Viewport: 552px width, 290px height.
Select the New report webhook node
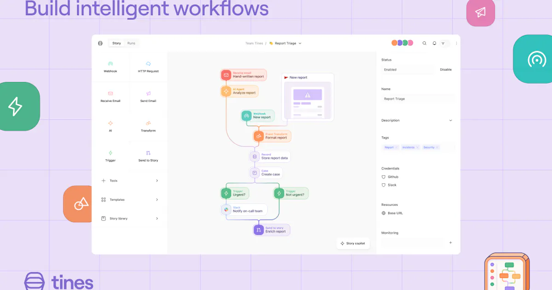[x=258, y=116]
